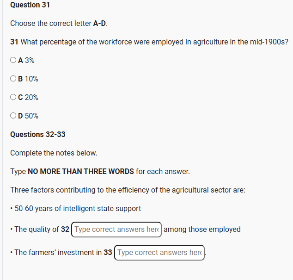Click "The farmers' investment in" bullet text
Screen dimensions: 293x280
coord(58,253)
